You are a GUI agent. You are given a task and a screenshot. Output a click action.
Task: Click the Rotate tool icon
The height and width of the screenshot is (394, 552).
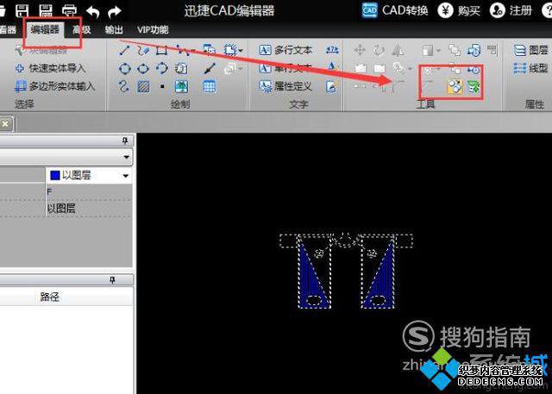(379, 50)
